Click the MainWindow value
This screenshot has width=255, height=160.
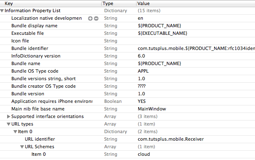click(x=152, y=109)
